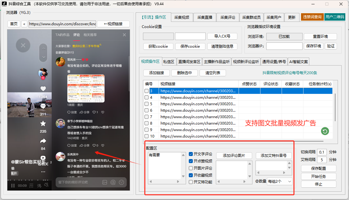Click the green refresh icon in video list
The height and width of the screenshot is (200, 349).
click(325, 131)
